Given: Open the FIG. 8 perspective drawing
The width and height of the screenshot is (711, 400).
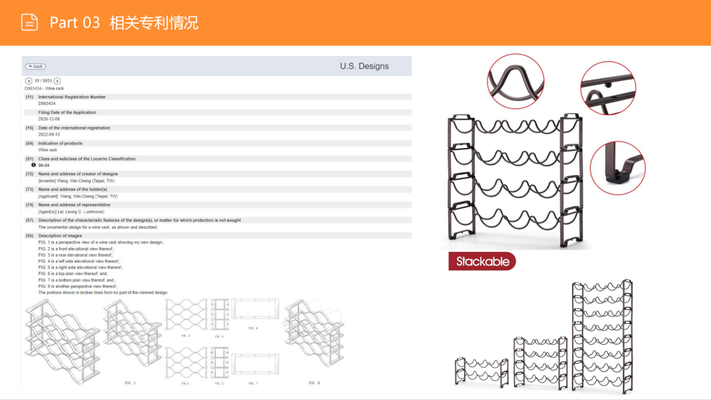Looking at the screenshot, I should (314, 333).
